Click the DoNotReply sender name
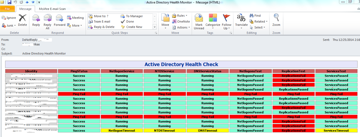The image size is (360, 137). click(x=30, y=40)
